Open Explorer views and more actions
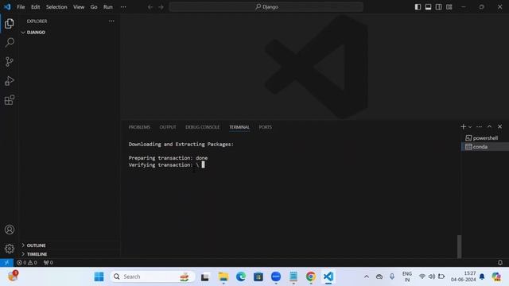The height and width of the screenshot is (286, 509). pyautogui.click(x=111, y=21)
